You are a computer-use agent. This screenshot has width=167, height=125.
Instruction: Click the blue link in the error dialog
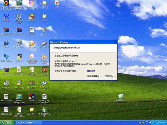point(92,71)
